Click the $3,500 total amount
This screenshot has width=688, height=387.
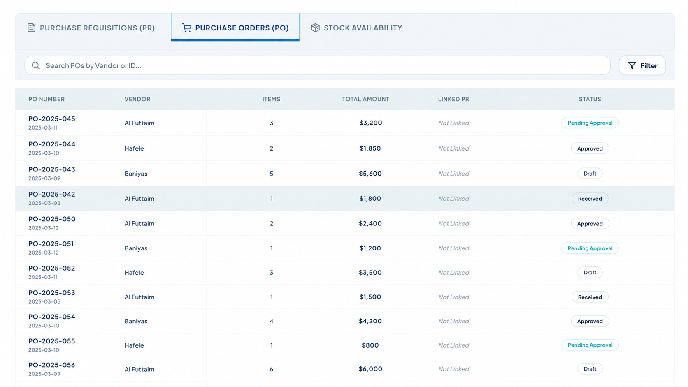coord(370,272)
